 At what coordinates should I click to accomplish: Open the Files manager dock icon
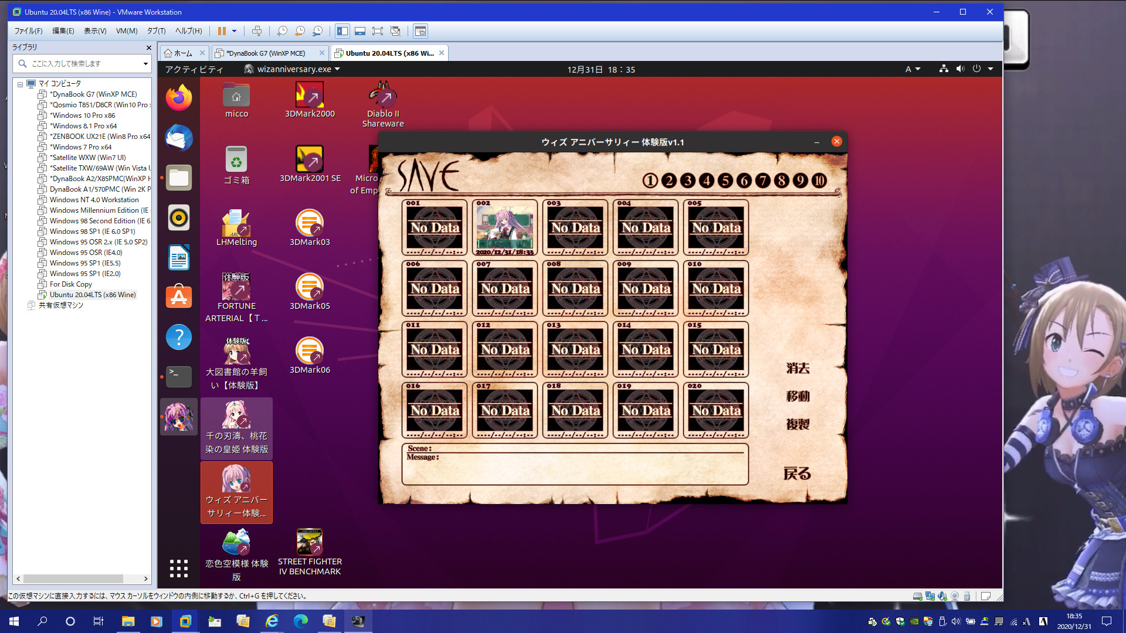(179, 178)
